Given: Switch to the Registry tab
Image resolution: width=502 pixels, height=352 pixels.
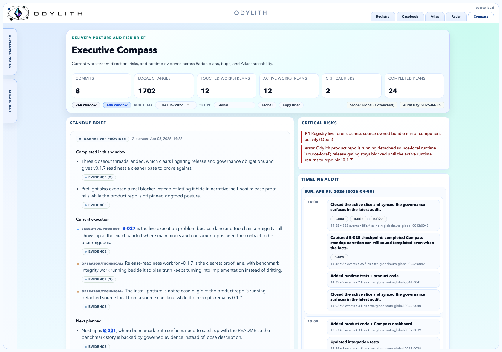Looking at the screenshot, I should pyautogui.click(x=383, y=16).
